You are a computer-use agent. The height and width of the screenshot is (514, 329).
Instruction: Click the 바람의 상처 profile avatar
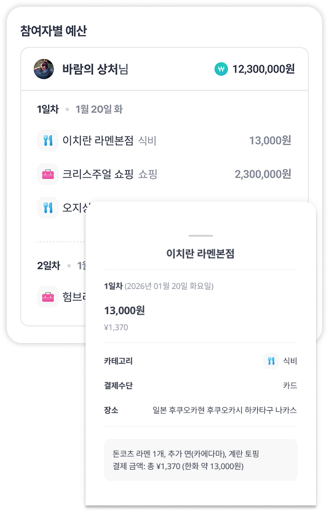[44, 69]
